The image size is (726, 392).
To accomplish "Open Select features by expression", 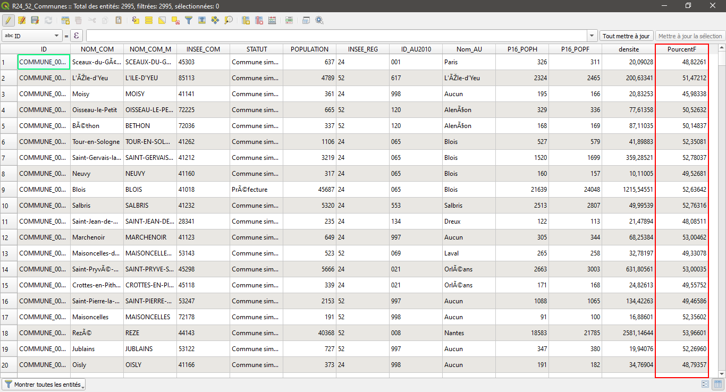I will pos(136,20).
